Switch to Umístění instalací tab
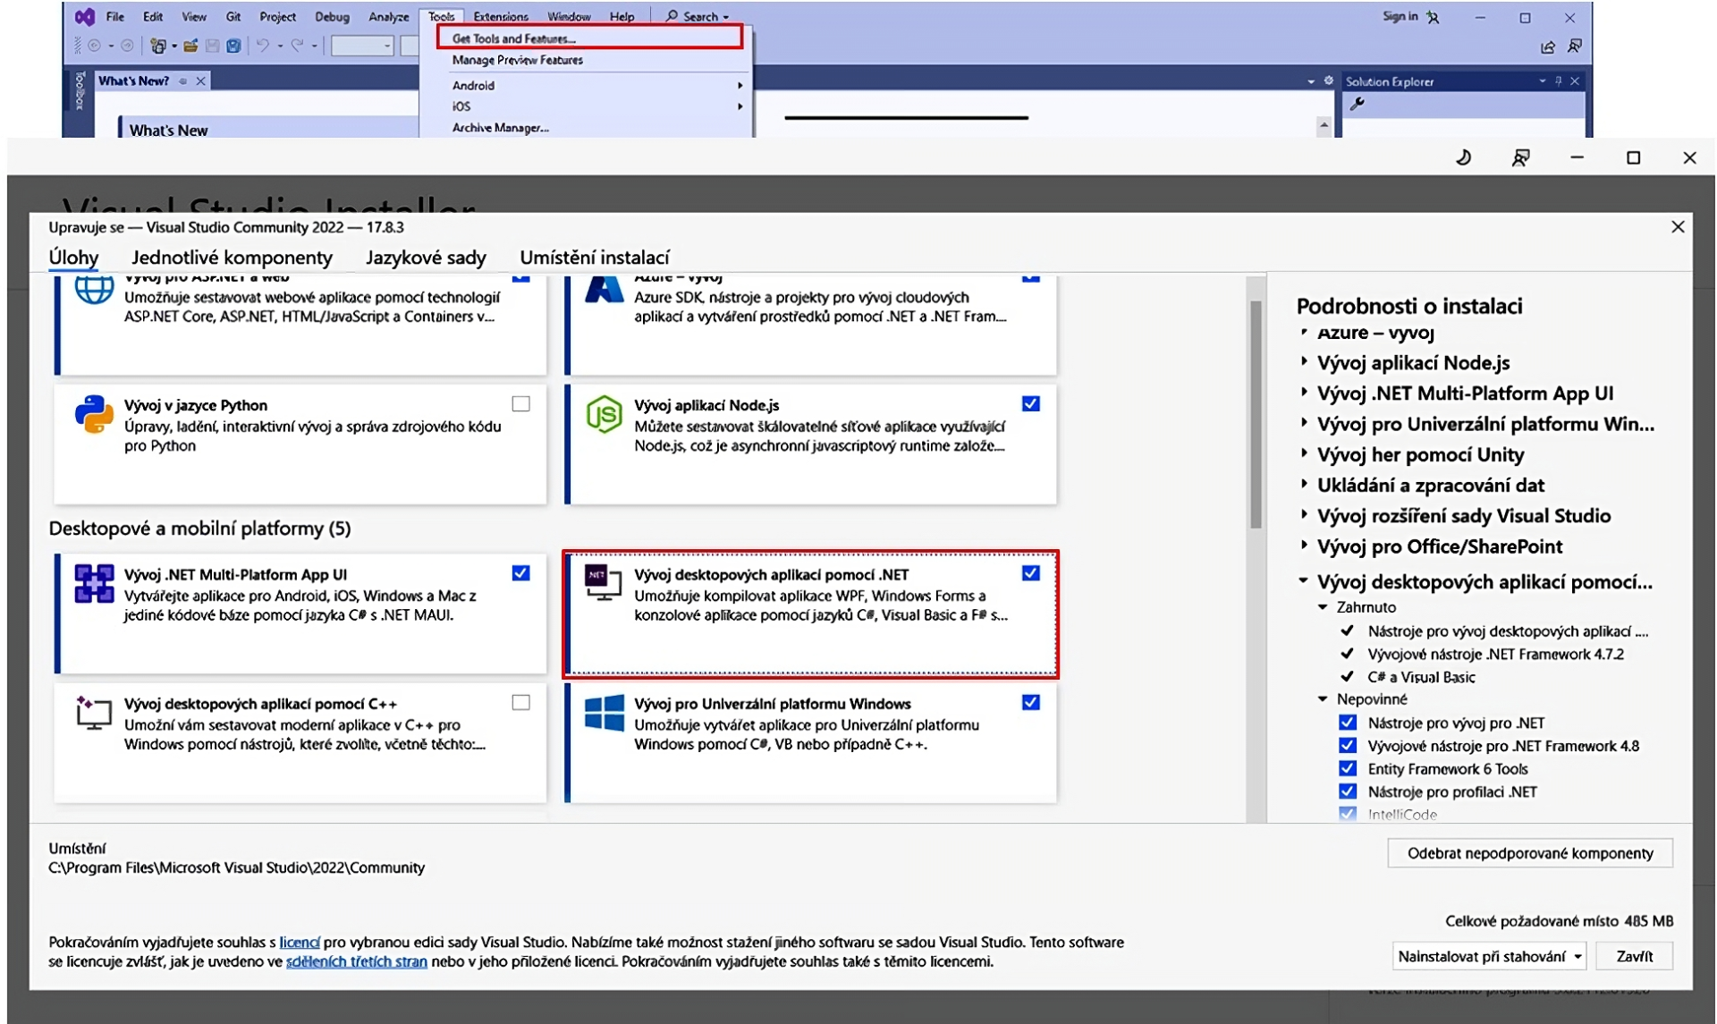The height and width of the screenshot is (1024, 1717). coord(595,258)
